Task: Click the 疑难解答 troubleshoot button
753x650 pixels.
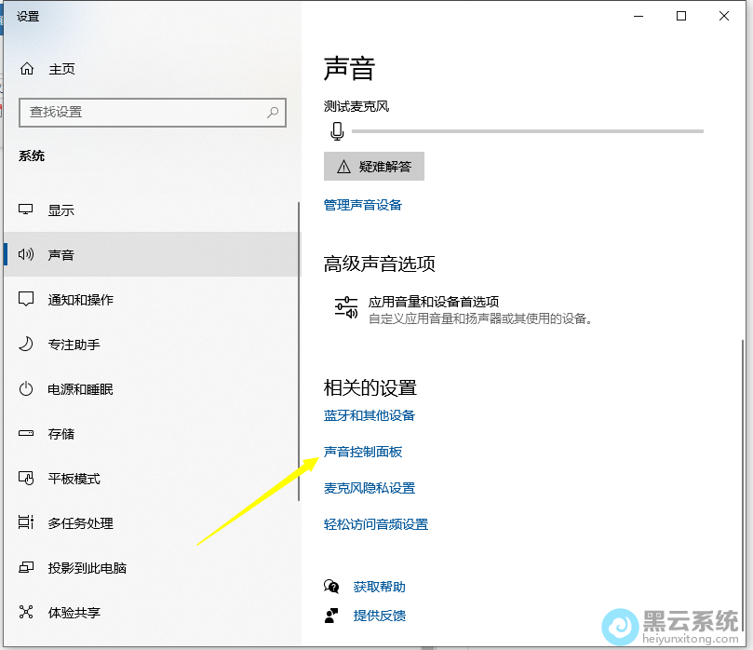Action: point(374,167)
